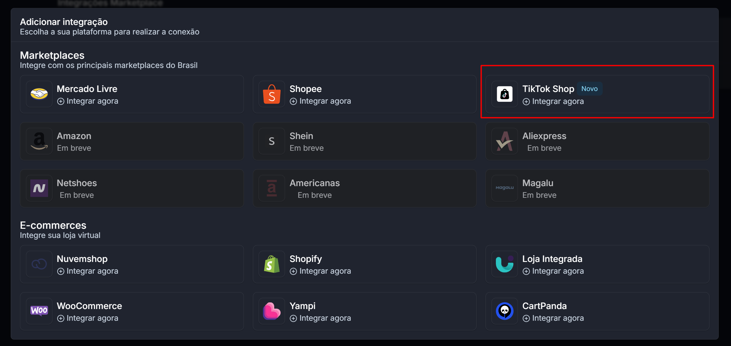Click the Loja Integrada logo icon
731x346 pixels.
click(x=504, y=264)
